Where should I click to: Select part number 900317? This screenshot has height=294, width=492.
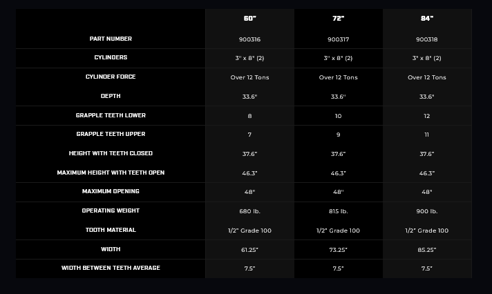[338, 39]
